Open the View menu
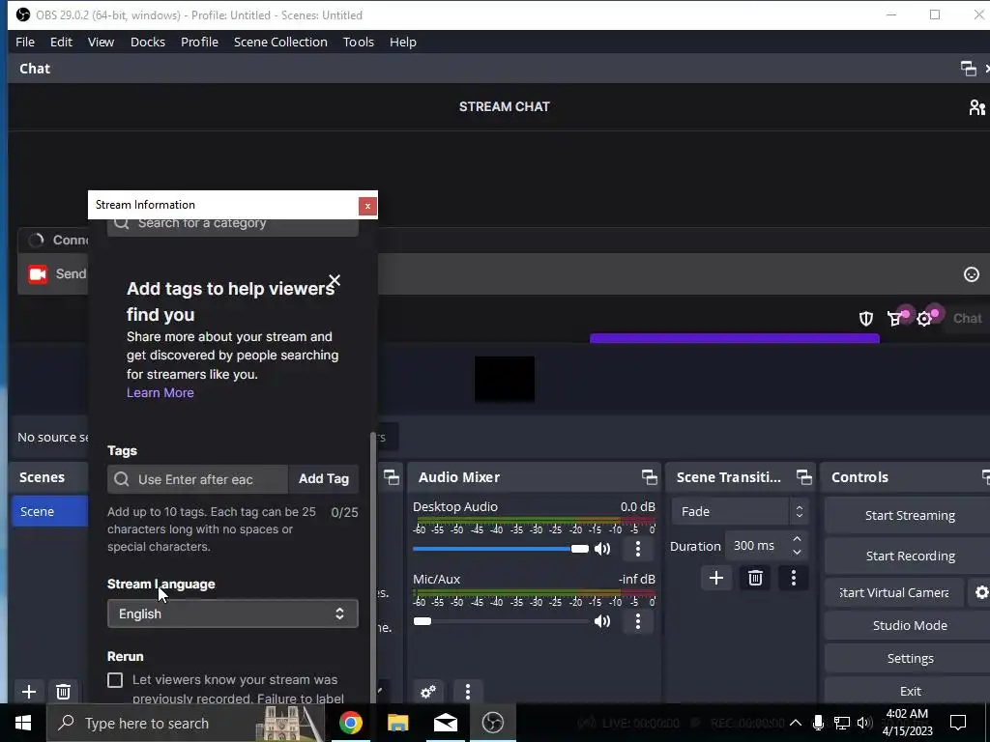This screenshot has width=990, height=742. coord(101,42)
